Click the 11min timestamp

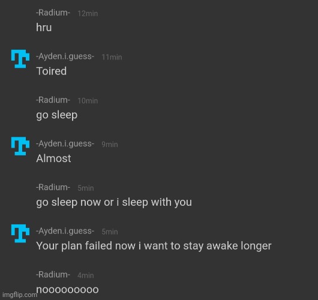pyautogui.click(x=112, y=57)
